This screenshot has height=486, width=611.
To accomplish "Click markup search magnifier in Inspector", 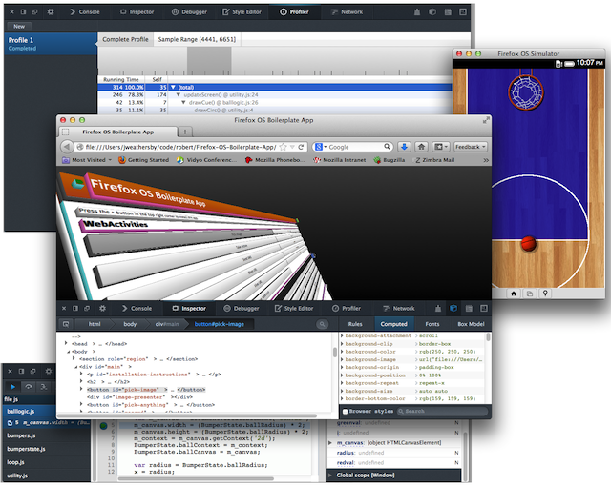I will coord(322,324).
